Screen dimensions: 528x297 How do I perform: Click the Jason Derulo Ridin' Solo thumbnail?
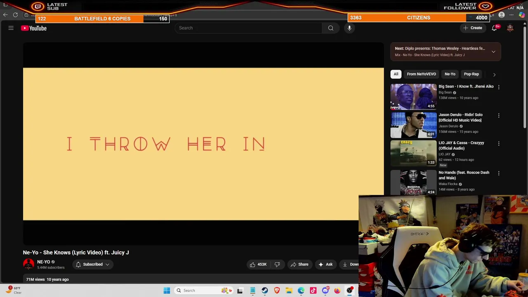tap(413, 125)
